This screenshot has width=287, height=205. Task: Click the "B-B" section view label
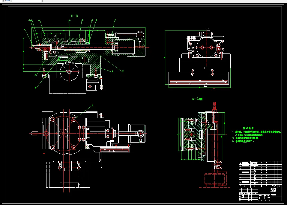point(74,16)
